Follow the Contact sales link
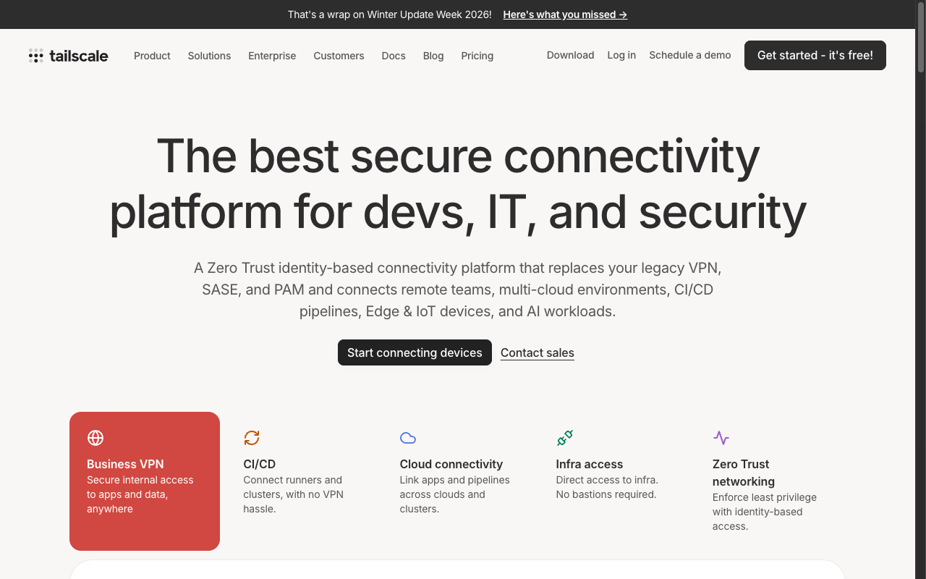 pos(538,353)
